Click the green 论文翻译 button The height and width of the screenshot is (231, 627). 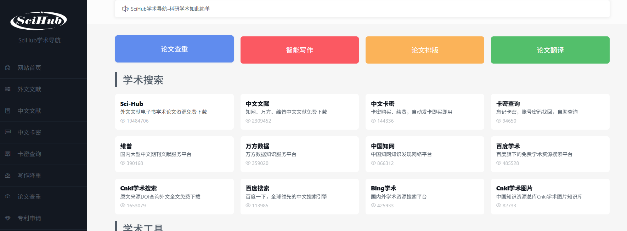[x=550, y=50]
